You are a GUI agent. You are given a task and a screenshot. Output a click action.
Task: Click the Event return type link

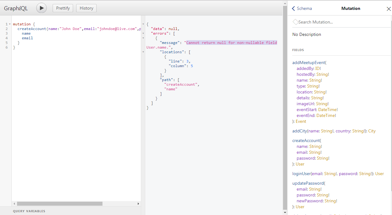coord(300,121)
